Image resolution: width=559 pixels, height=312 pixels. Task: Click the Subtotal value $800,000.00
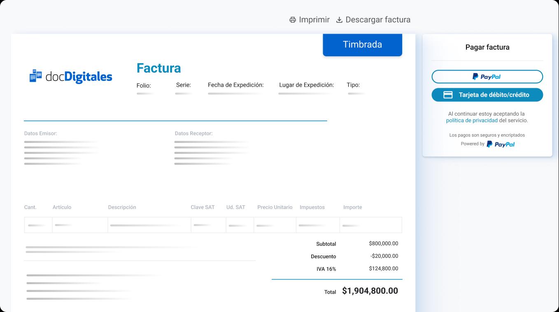pos(384,243)
